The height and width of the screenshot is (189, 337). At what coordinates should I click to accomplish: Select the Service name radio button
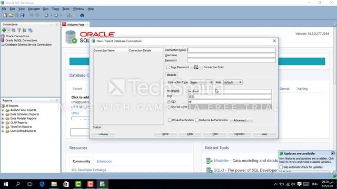tap(169, 107)
